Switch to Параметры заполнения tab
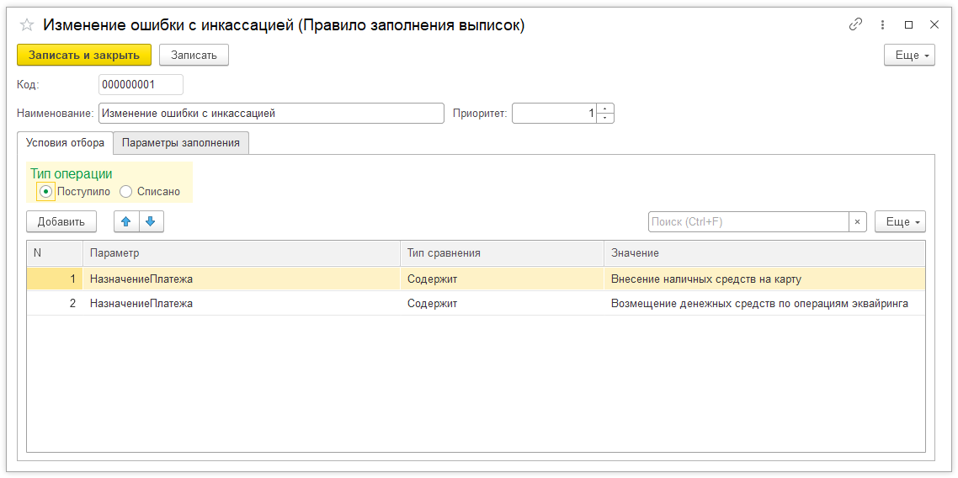The width and height of the screenshot is (958, 478). click(181, 143)
